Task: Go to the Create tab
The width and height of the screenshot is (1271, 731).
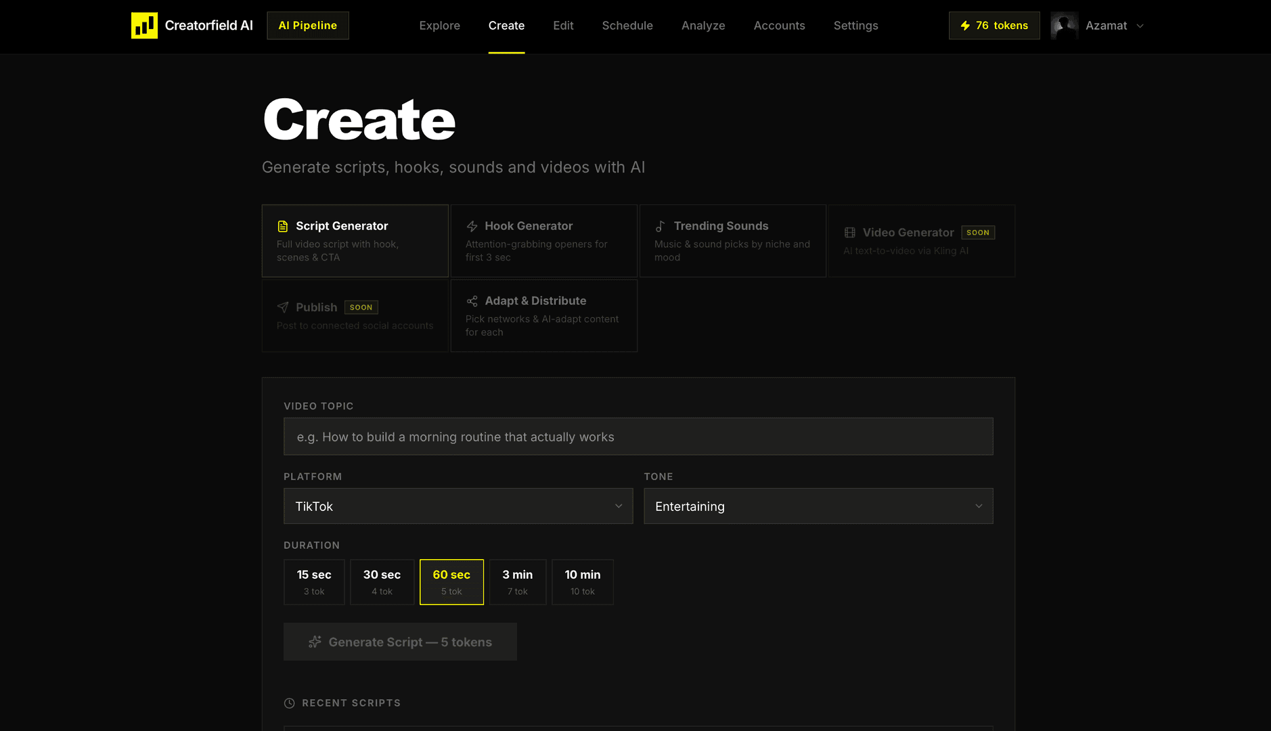Action: 506,26
